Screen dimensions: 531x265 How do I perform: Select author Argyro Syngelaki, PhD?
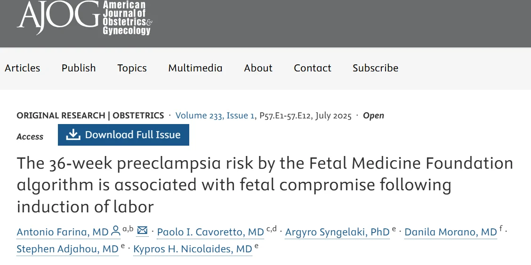click(338, 232)
